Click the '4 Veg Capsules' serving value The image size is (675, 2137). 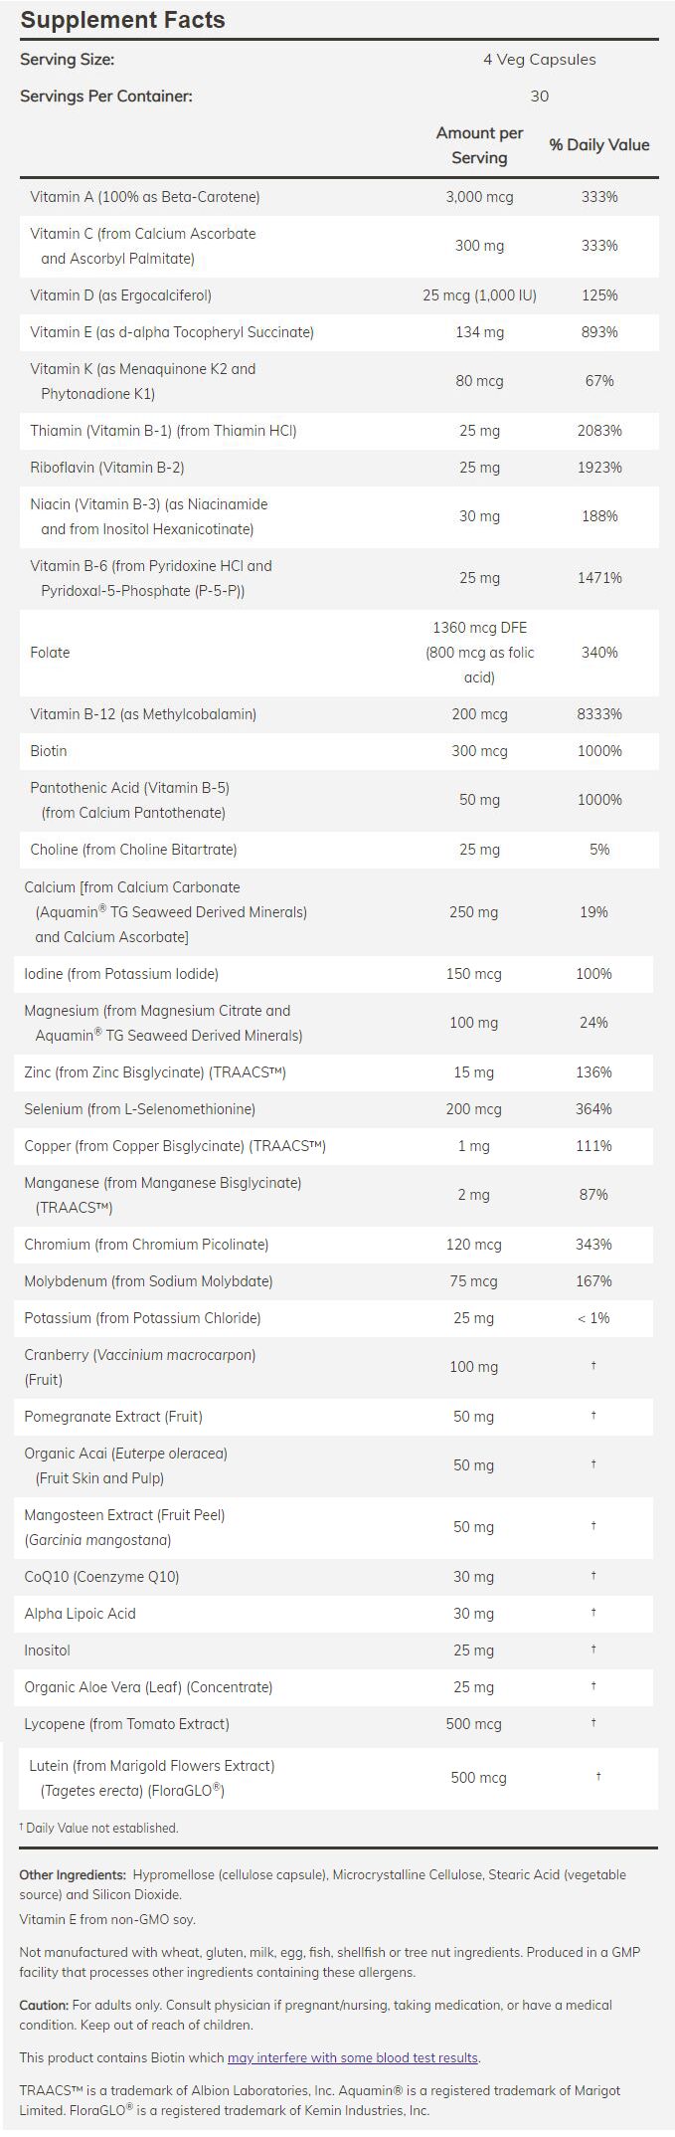pos(539,60)
